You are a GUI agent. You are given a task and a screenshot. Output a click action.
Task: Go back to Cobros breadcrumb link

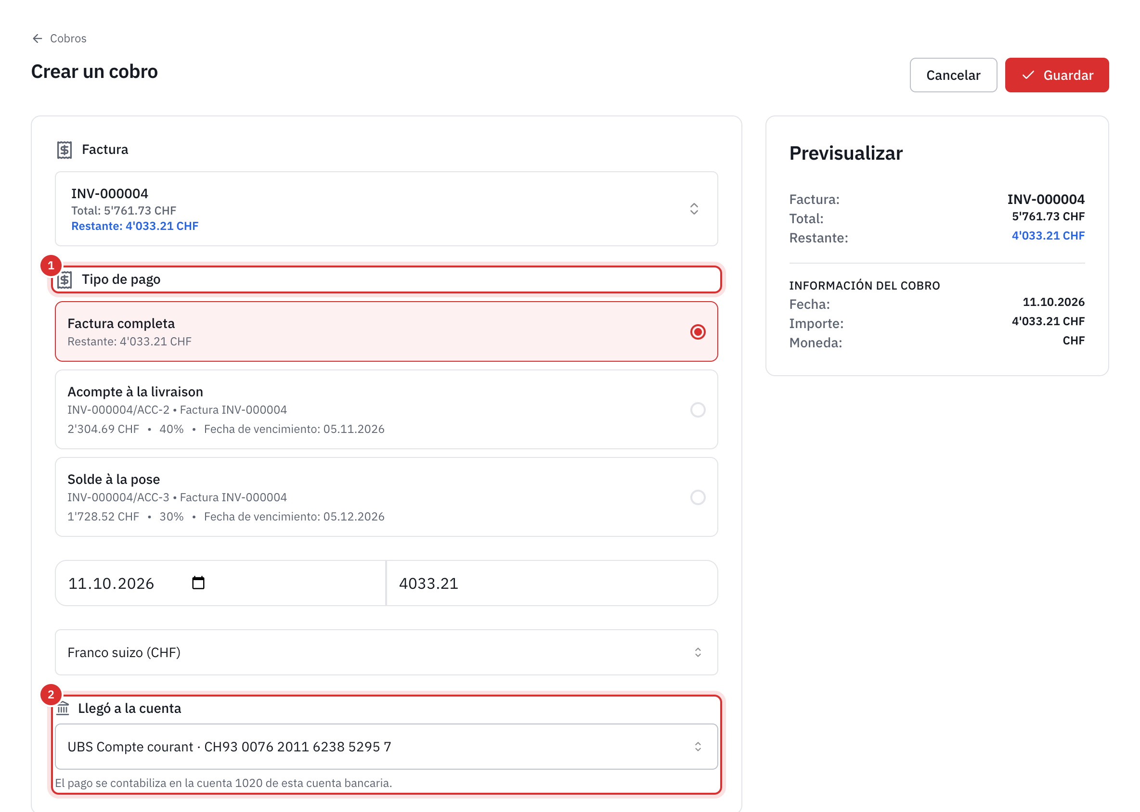tap(68, 38)
